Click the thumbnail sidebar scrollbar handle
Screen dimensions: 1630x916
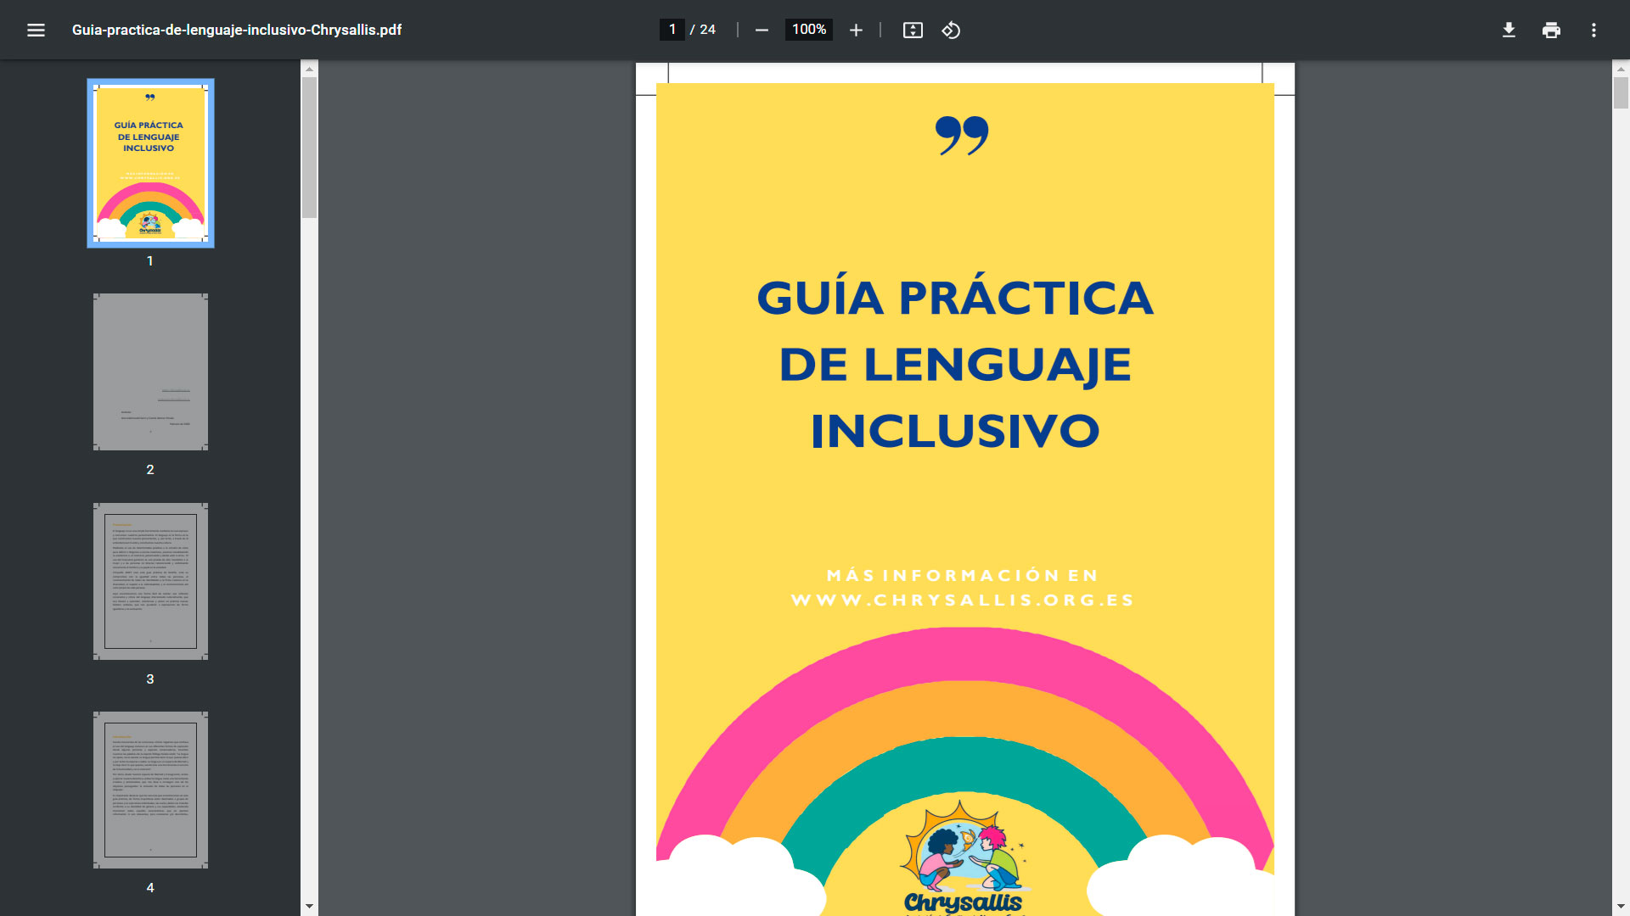tap(309, 147)
